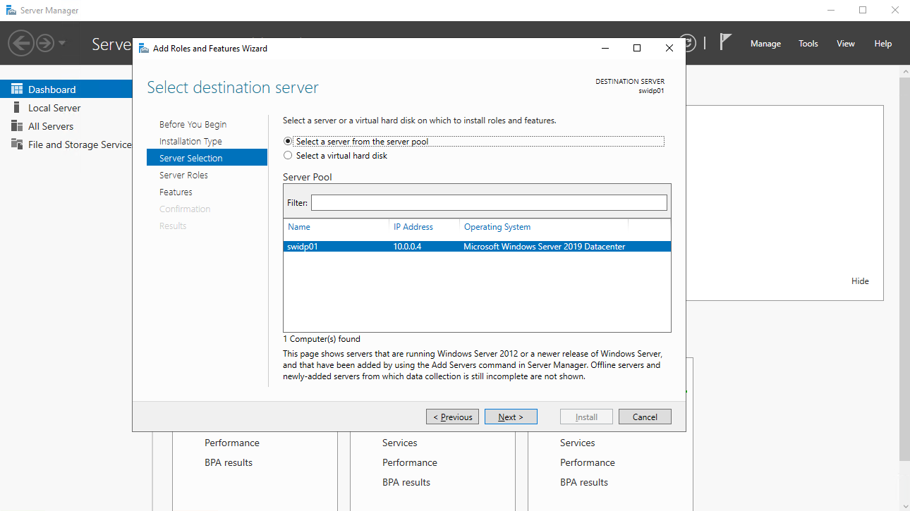Click the wizard title bar Server Manager icon

click(x=142, y=48)
